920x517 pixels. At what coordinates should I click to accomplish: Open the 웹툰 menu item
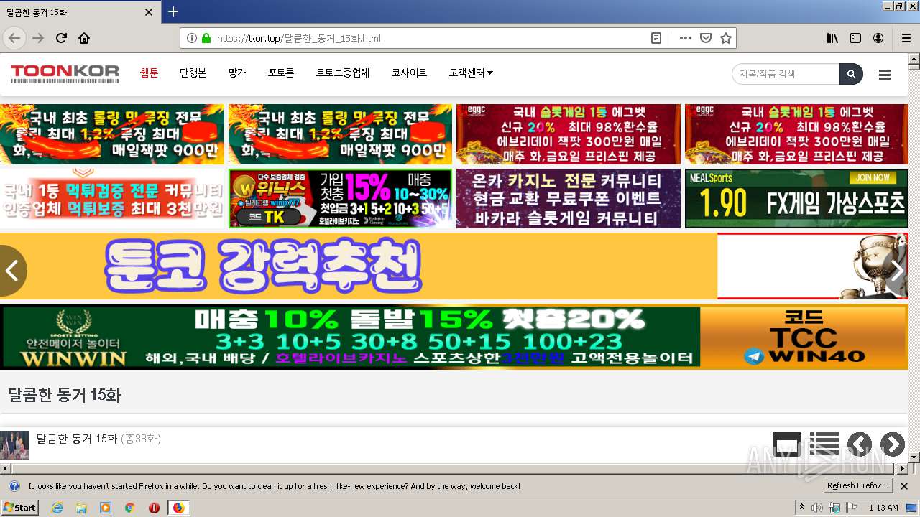pos(149,73)
